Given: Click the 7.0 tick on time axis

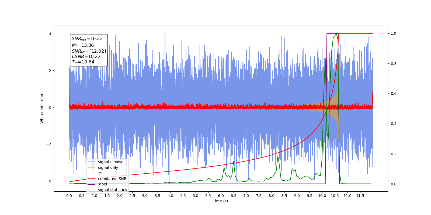Looking at the screenshot, I should (246, 196).
